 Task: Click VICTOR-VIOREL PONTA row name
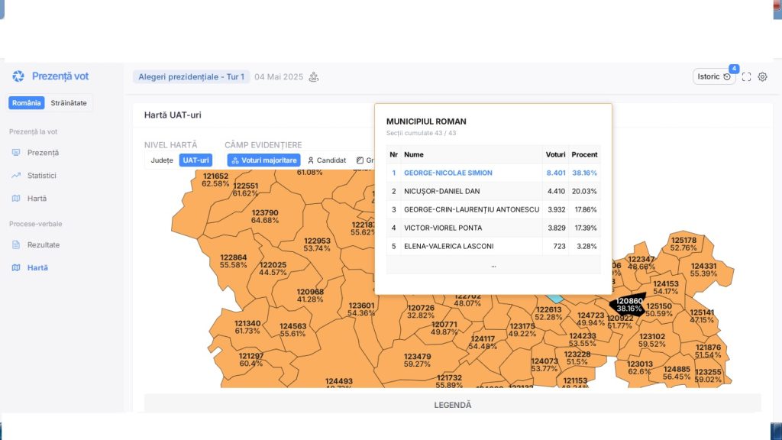pyautogui.click(x=443, y=228)
